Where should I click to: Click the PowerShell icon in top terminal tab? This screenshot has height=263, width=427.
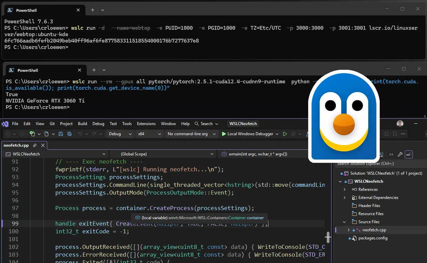click(x=11, y=10)
